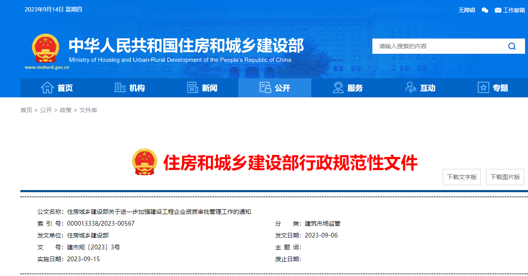
Task: Click issuing unit value 住房城乡建设部
Action: [x=88, y=235]
